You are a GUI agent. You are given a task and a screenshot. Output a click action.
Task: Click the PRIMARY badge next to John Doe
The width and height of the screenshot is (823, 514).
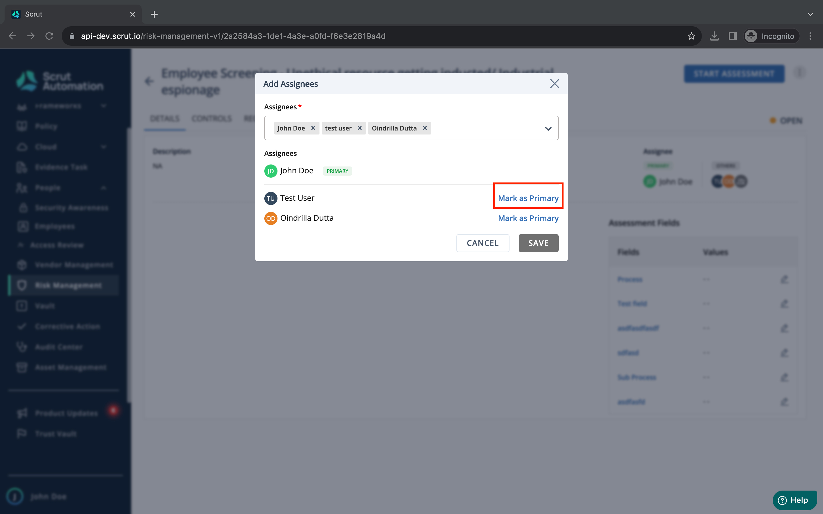pos(337,171)
